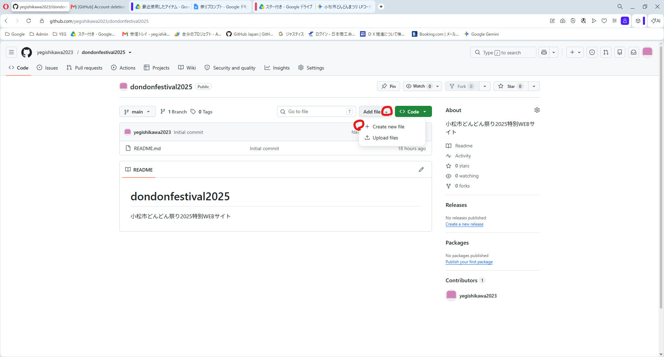Open the 0 stars link

click(458, 166)
